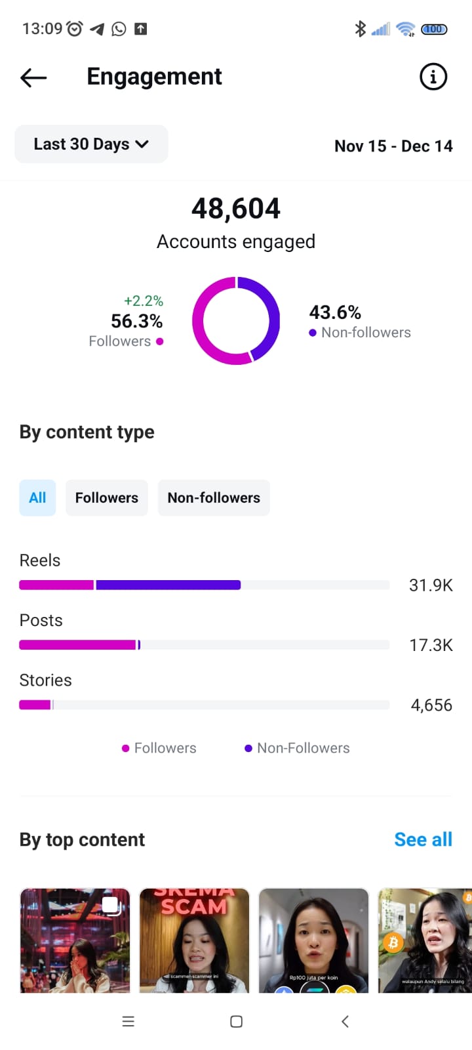Screen dimensions: 472x1050
Task: Open the Rp100 juta per koin thumbnail
Action: (x=313, y=940)
